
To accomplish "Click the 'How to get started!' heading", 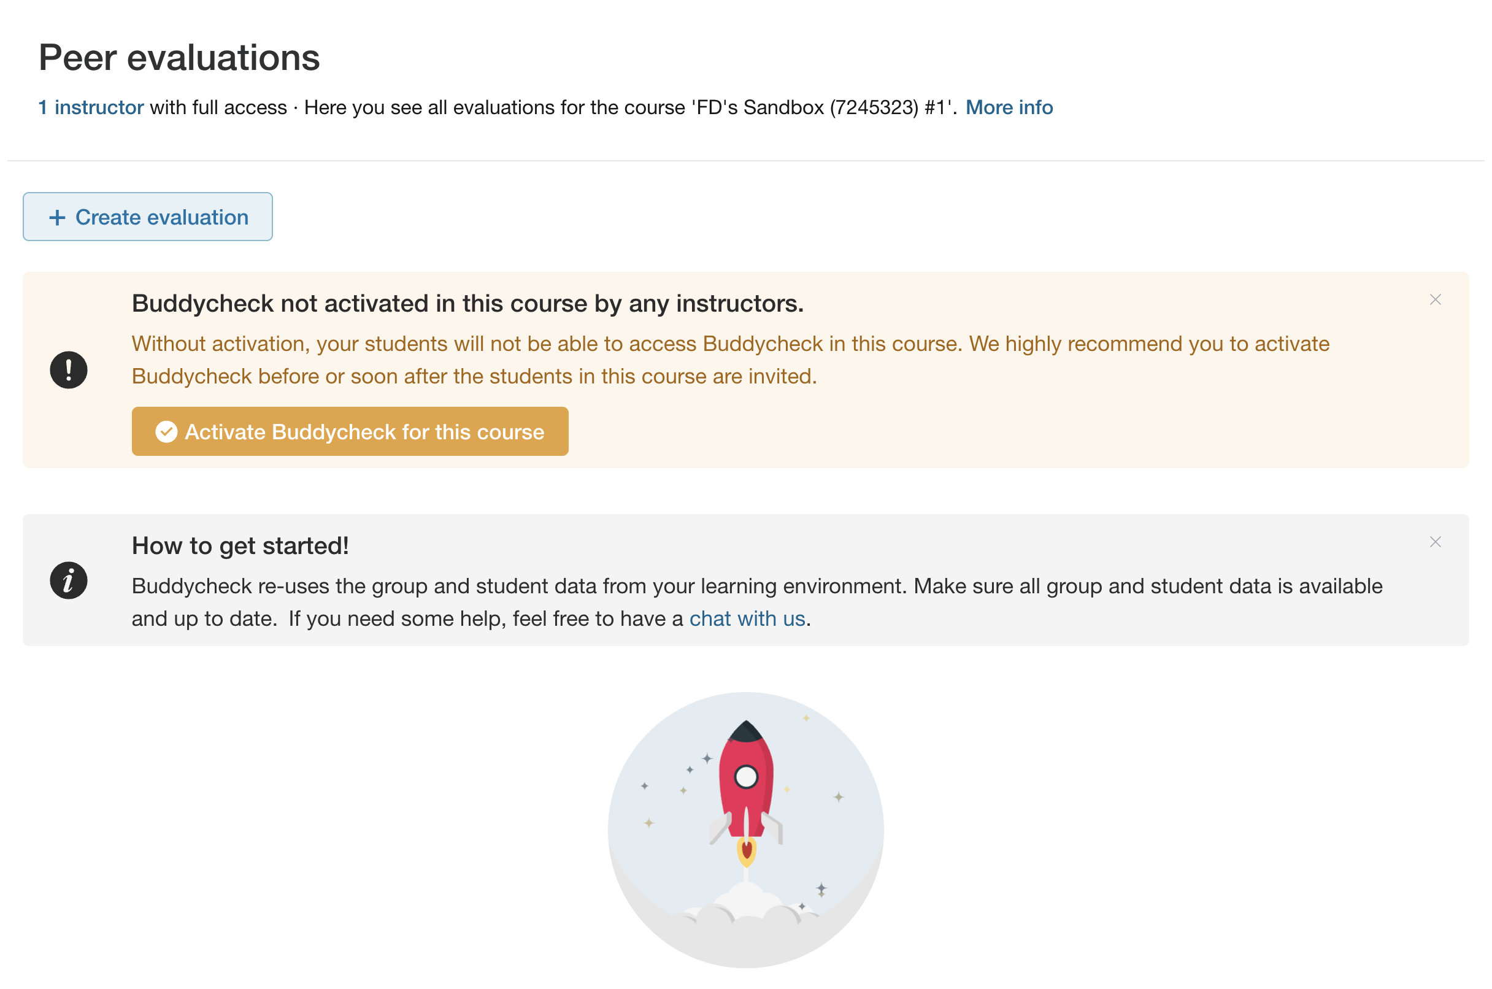I will tap(240, 545).
